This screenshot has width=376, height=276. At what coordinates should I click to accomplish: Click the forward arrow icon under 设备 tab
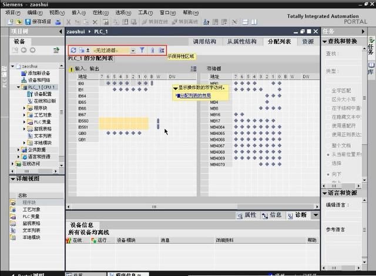(33, 50)
